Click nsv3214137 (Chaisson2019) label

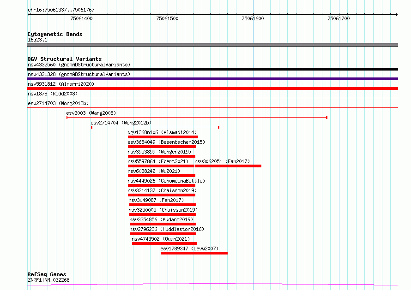point(162,190)
